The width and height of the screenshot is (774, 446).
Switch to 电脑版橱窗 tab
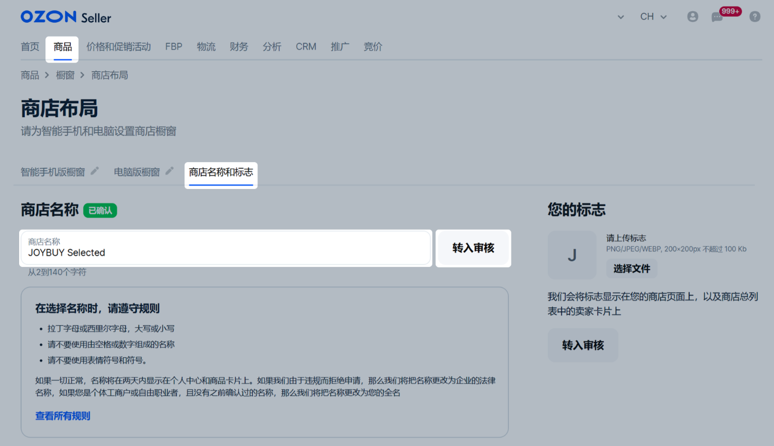(x=137, y=172)
